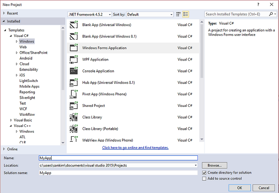Collapse the Templates tree node
The height and width of the screenshot is (193, 279).
click(5, 30)
